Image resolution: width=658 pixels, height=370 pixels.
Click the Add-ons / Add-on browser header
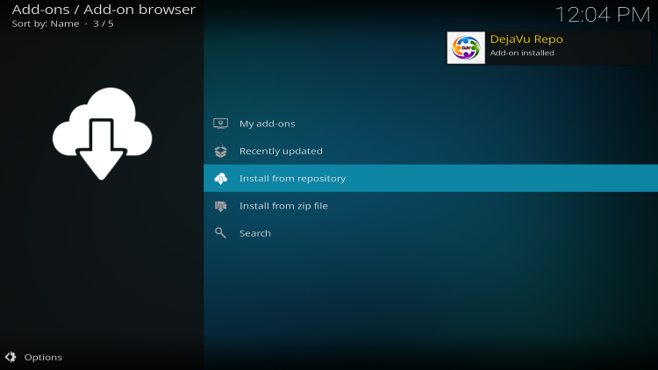[104, 10]
